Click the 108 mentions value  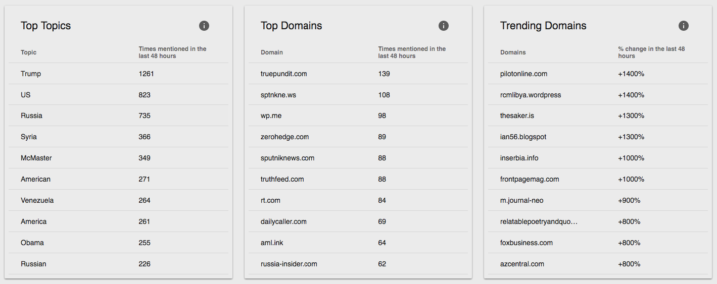[384, 95]
